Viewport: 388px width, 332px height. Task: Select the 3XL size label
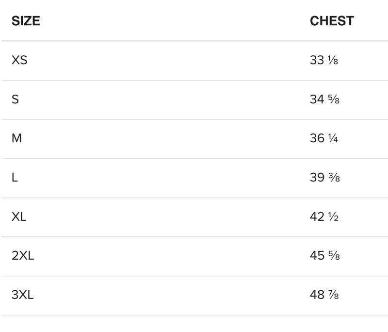23,295
